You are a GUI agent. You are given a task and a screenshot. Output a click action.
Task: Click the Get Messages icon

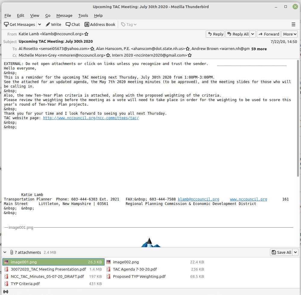pyautogui.click(x=6, y=24)
